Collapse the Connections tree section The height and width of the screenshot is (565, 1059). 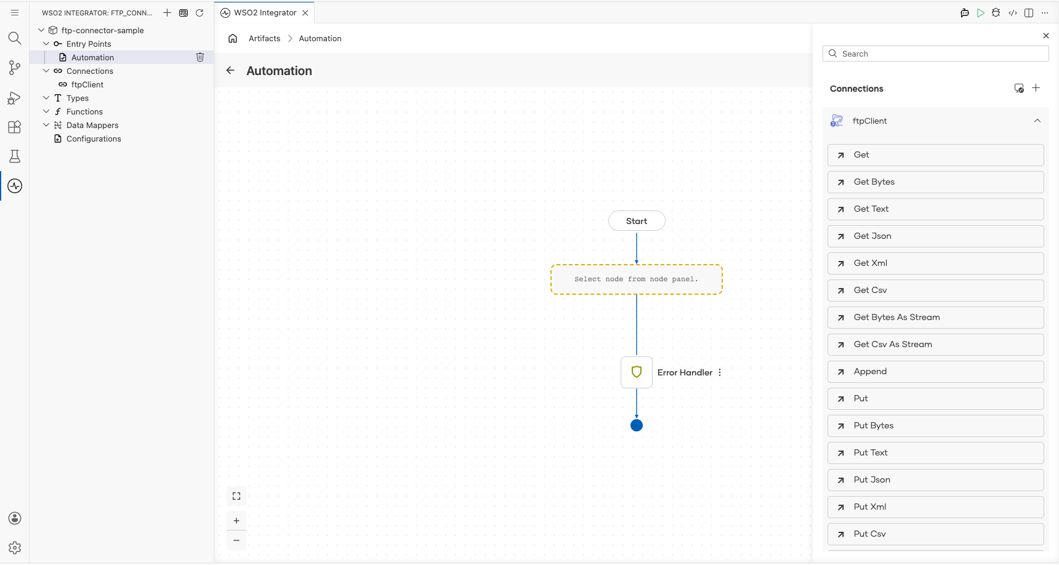pos(46,71)
